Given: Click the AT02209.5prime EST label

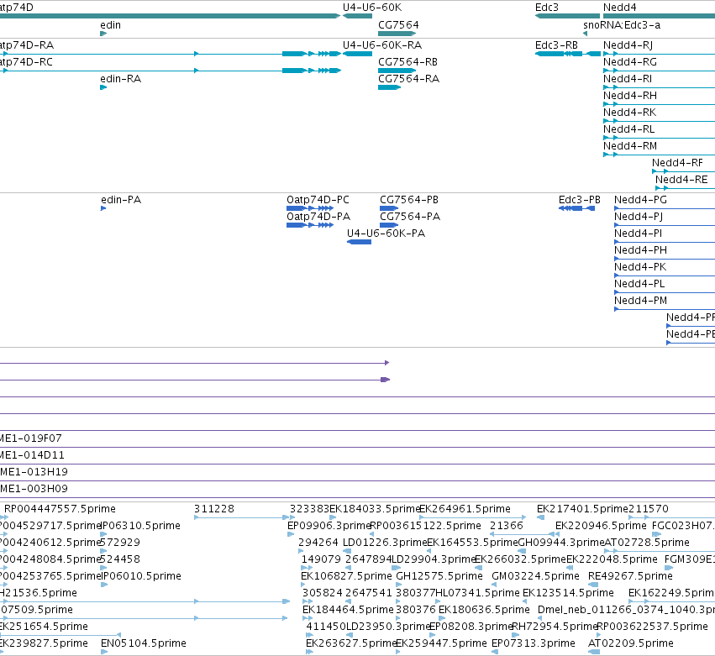Looking at the screenshot, I should (631, 643).
